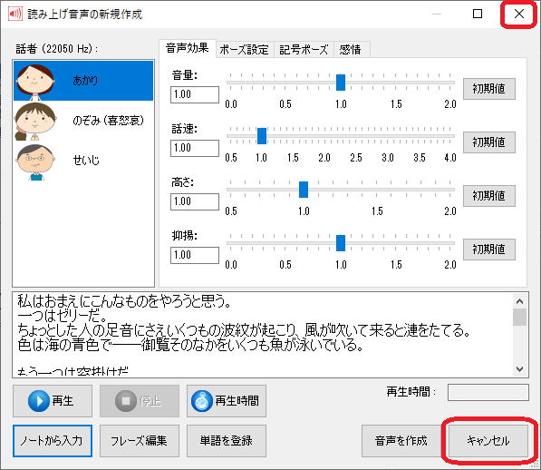Click the disabled 停止 stop button
This screenshot has height=470, width=541.
point(140,401)
